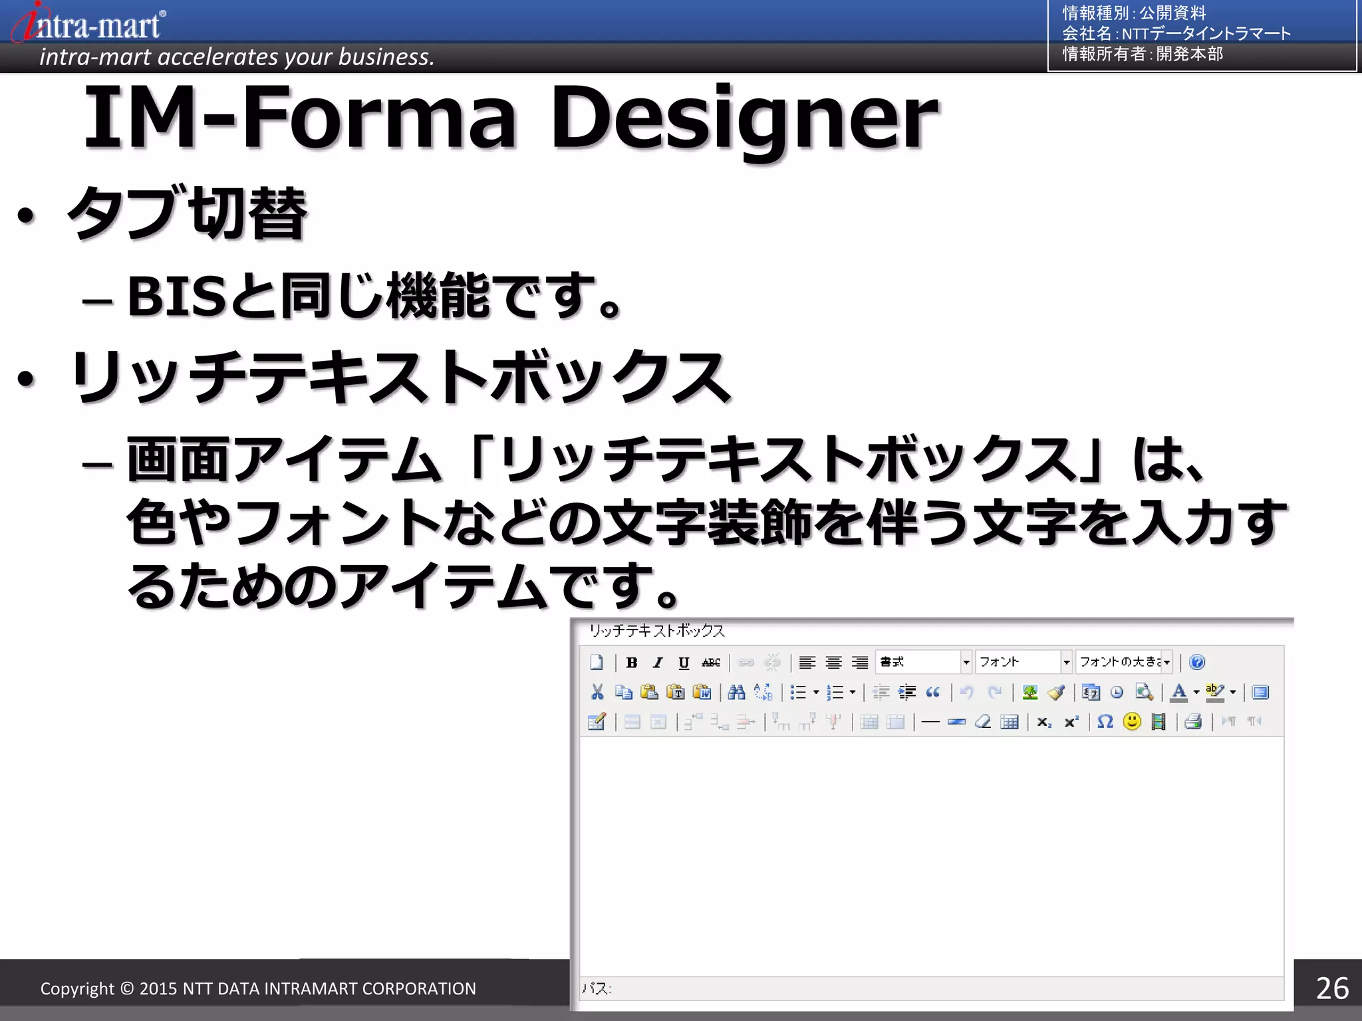Click the print icon
The image size is (1362, 1021).
tap(1193, 721)
